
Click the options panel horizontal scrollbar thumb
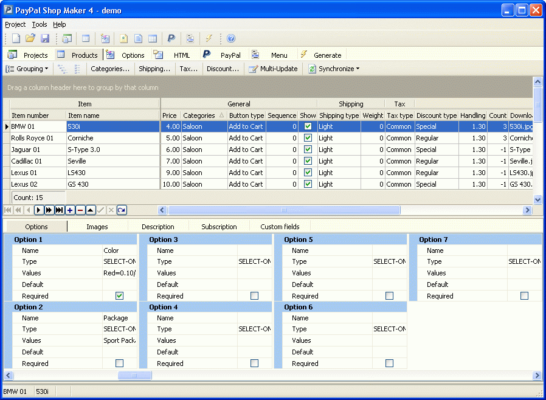click(x=135, y=375)
